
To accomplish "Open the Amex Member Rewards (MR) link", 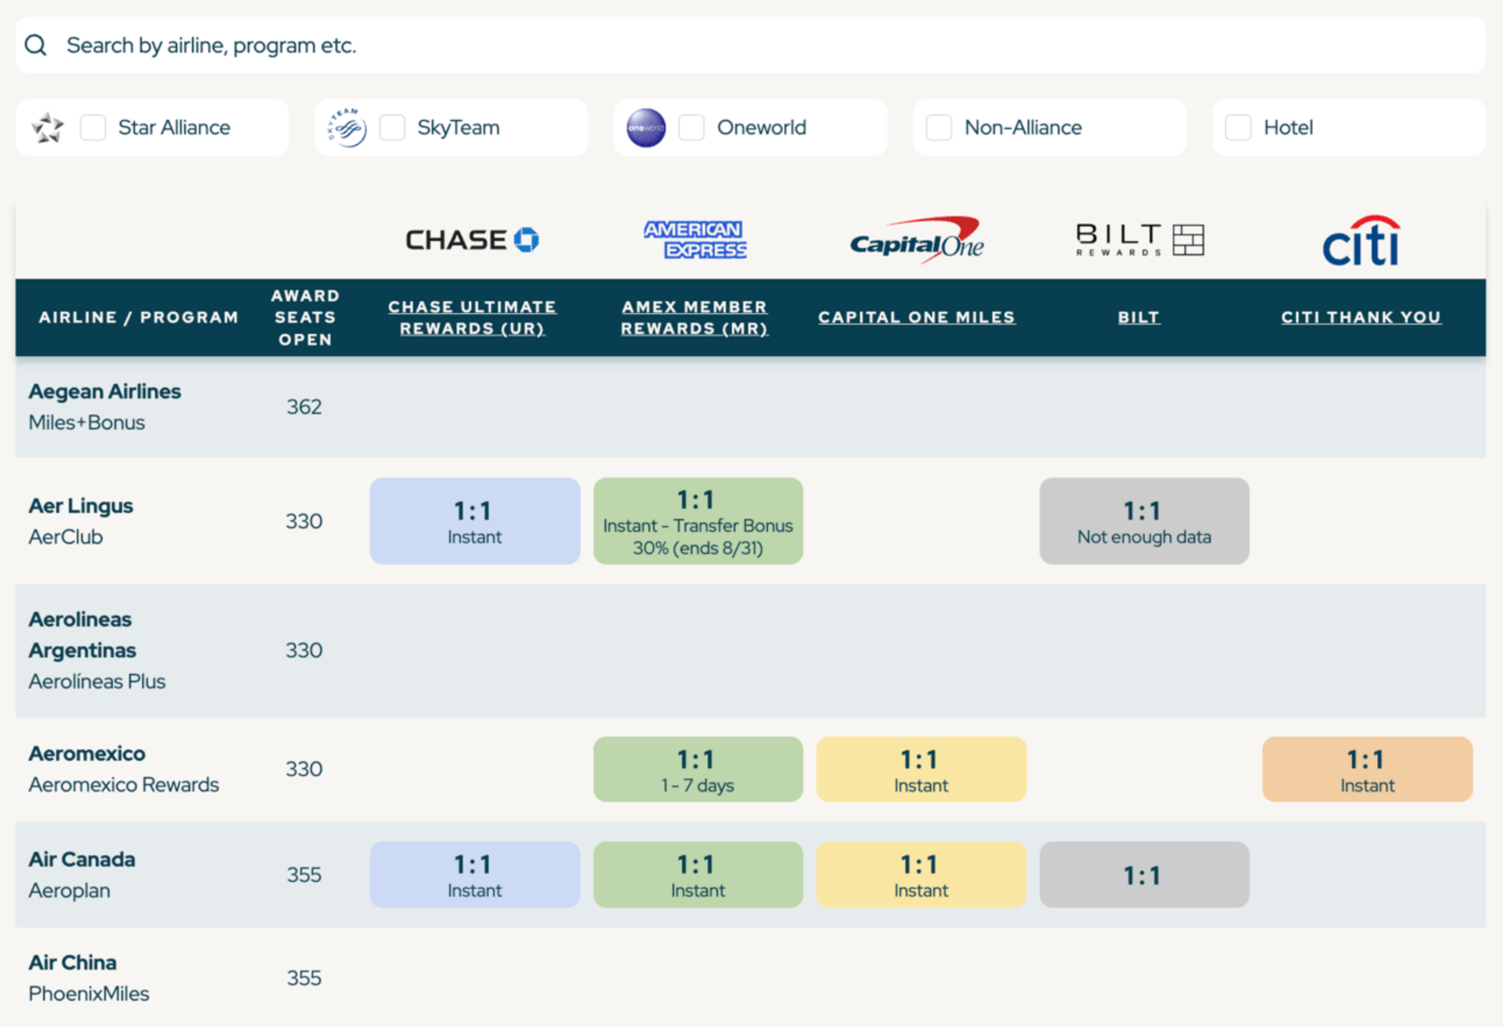I will [695, 317].
